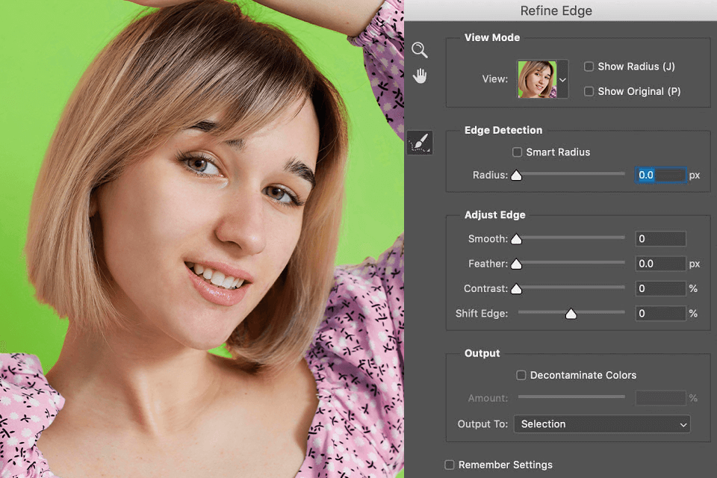Click the Output section label
The image size is (717, 478).
(x=482, y=353)
